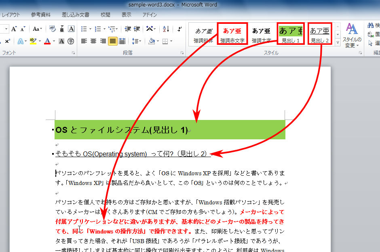Expand the Borders dropdown arrow
The width and height of the screenshot is (380, 252).
point(171,41)
